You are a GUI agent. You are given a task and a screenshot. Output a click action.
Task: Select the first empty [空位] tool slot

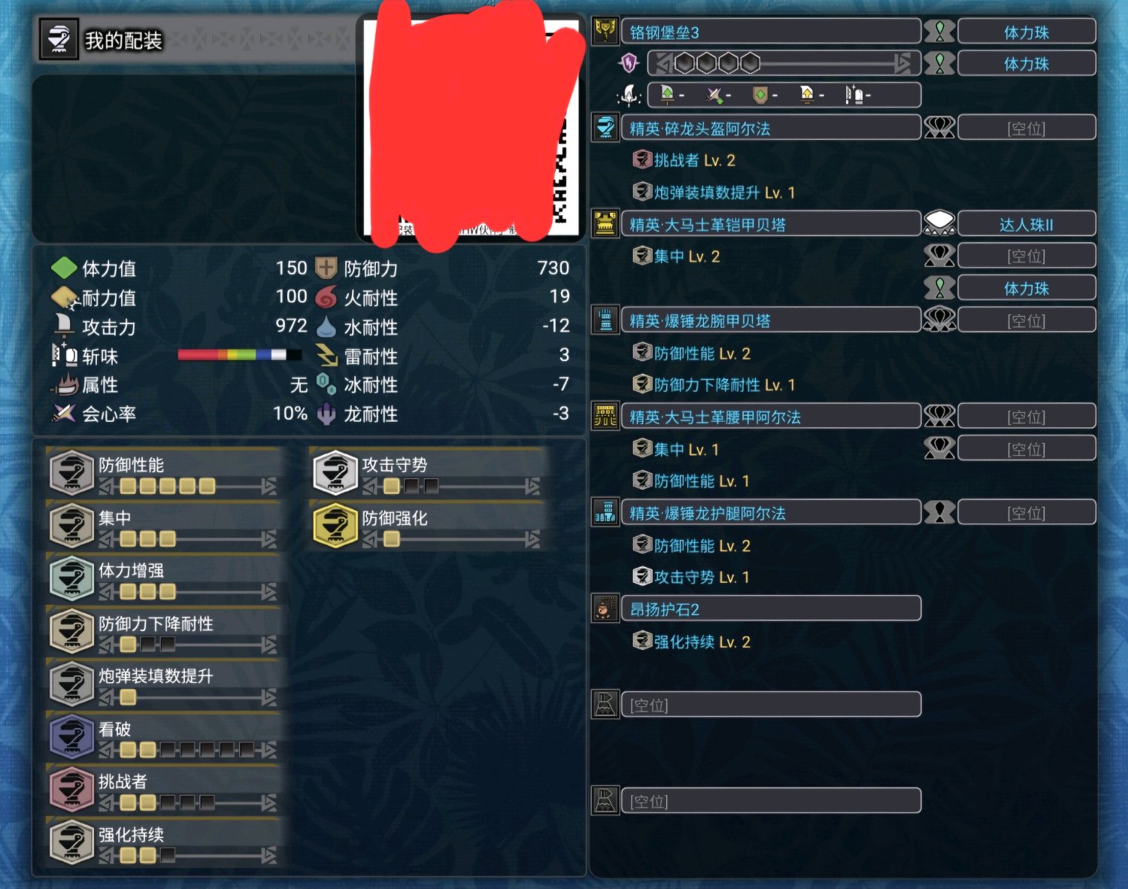[771, 705]
